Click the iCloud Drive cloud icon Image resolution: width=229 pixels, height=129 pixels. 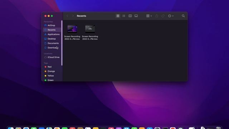pos(45,57)
